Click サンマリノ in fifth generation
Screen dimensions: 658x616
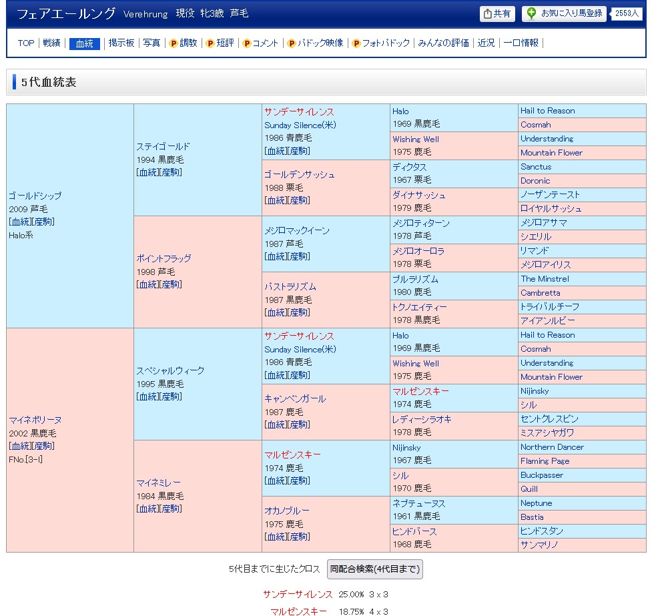[x=539, y=545]
